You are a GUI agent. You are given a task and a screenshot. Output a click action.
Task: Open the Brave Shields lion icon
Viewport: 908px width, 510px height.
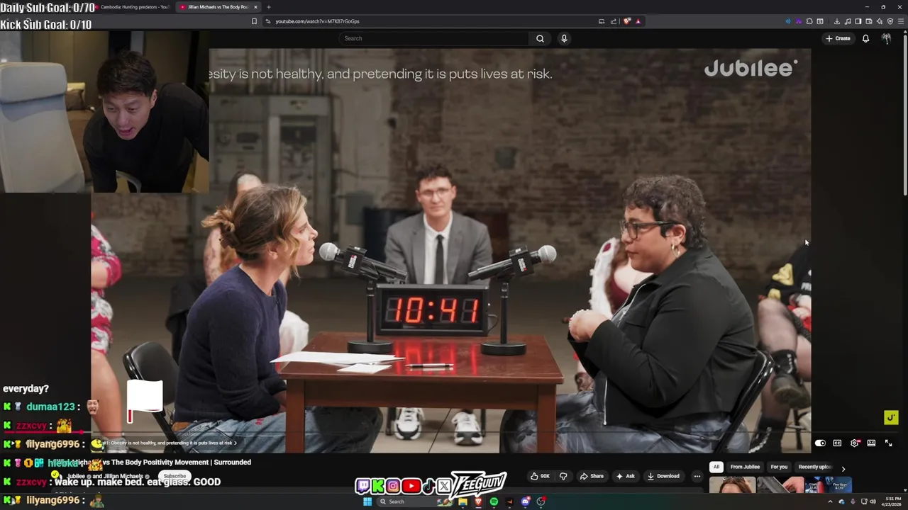click(626, 21)
